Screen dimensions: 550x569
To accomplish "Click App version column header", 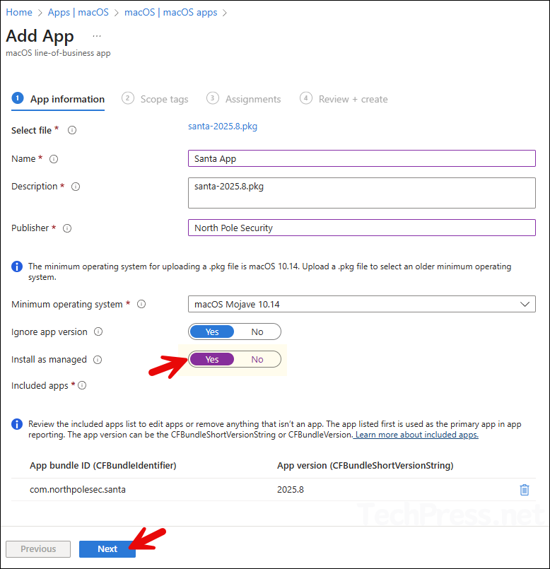I will (365, 466).
